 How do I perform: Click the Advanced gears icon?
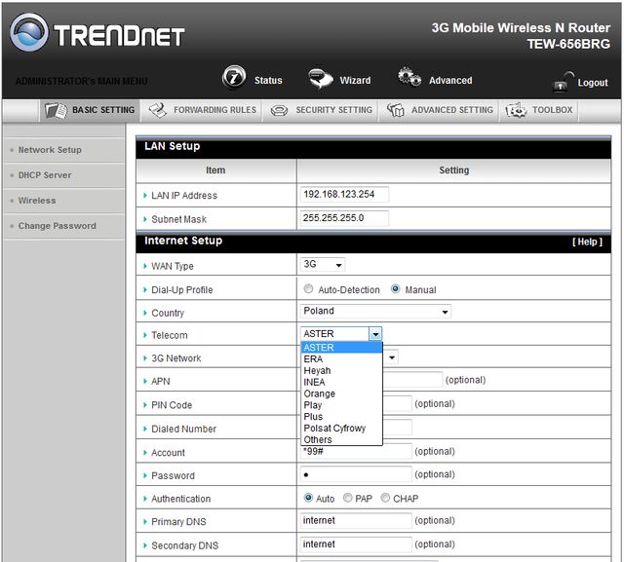(x=409, y=76)
